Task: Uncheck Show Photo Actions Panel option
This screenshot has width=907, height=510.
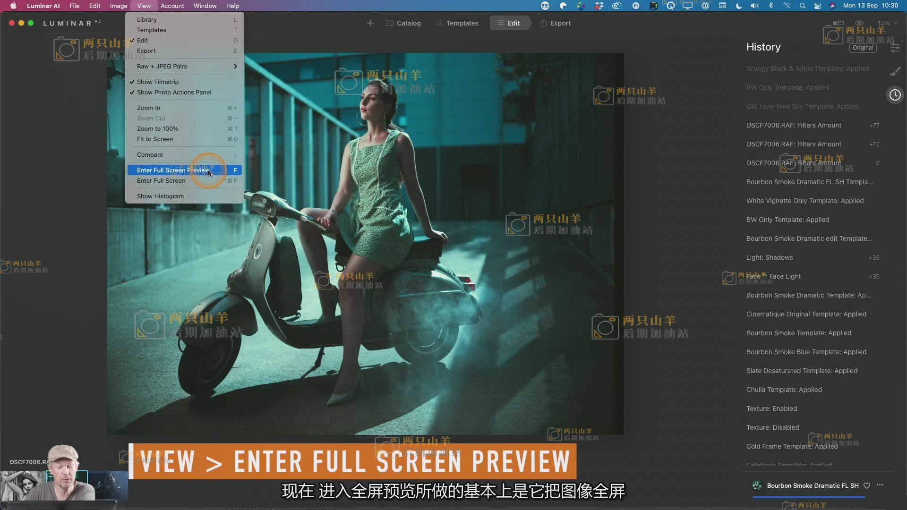Action: click(174, 92)
